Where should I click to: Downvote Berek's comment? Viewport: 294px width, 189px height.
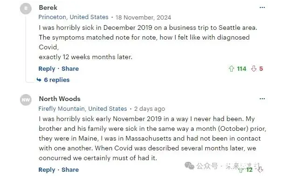tap(254, 68)
